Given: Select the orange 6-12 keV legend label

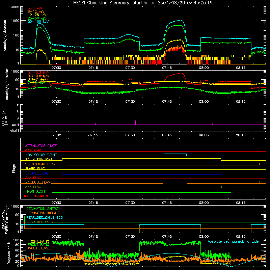Looking at the screenshot, I should click(36, 11).
